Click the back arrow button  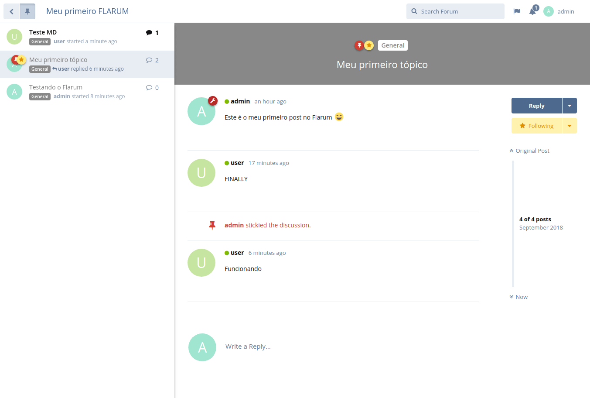click(x=12, y=11)
